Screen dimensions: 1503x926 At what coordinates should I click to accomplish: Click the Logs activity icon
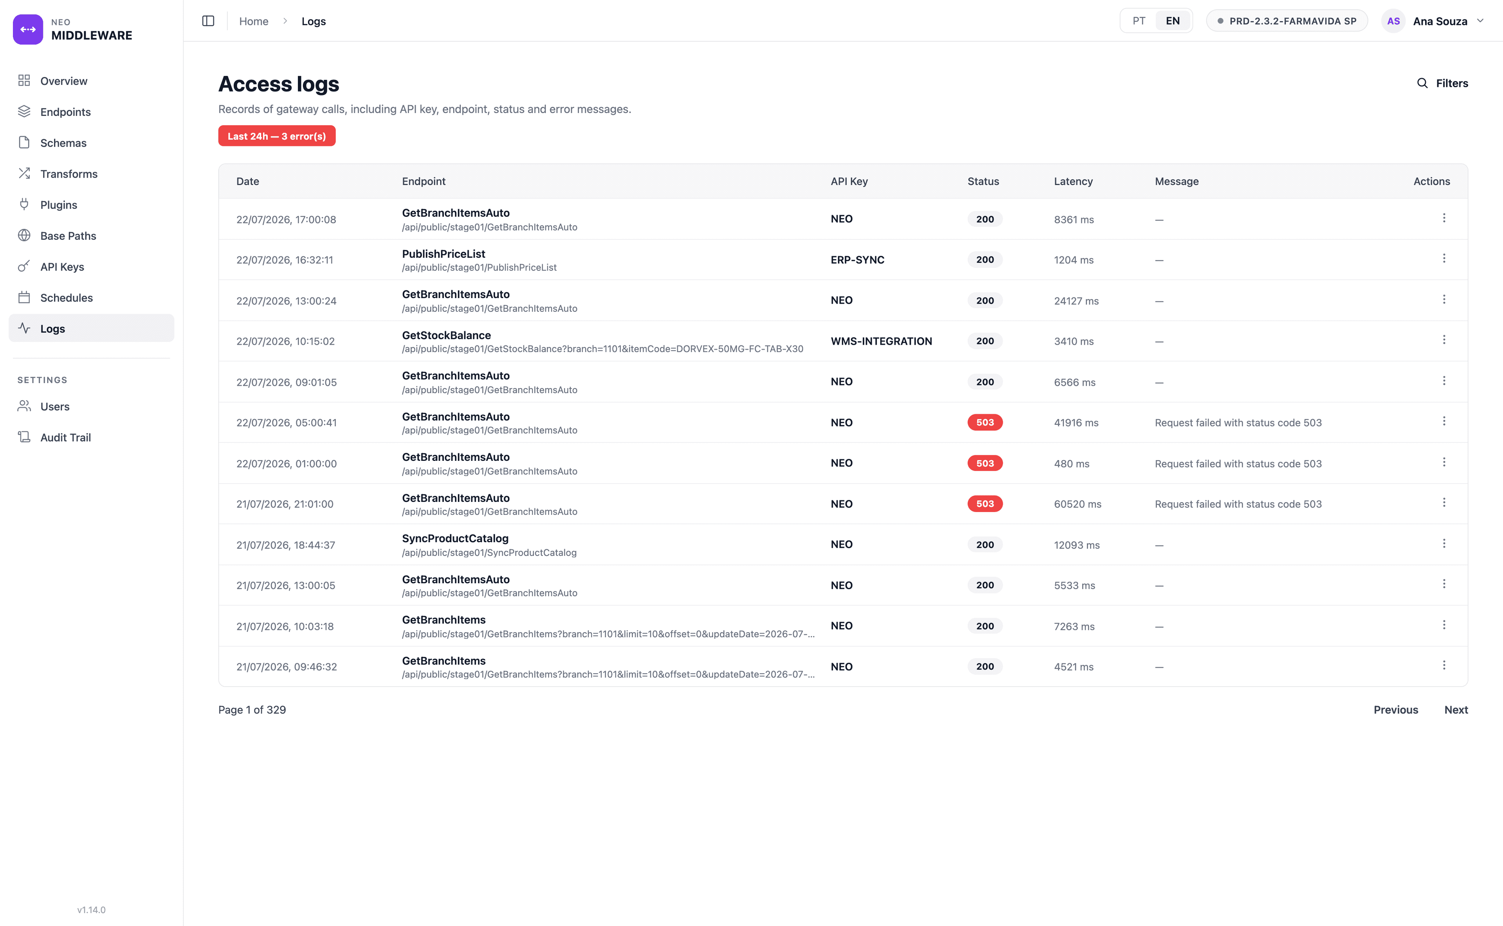click(x=24, y=328)
